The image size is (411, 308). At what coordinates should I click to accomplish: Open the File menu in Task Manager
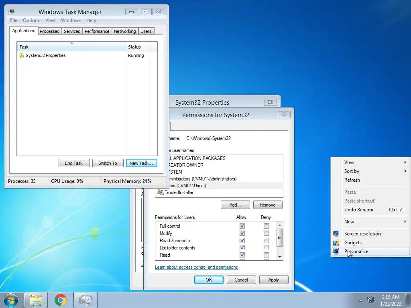pos(14,20)
